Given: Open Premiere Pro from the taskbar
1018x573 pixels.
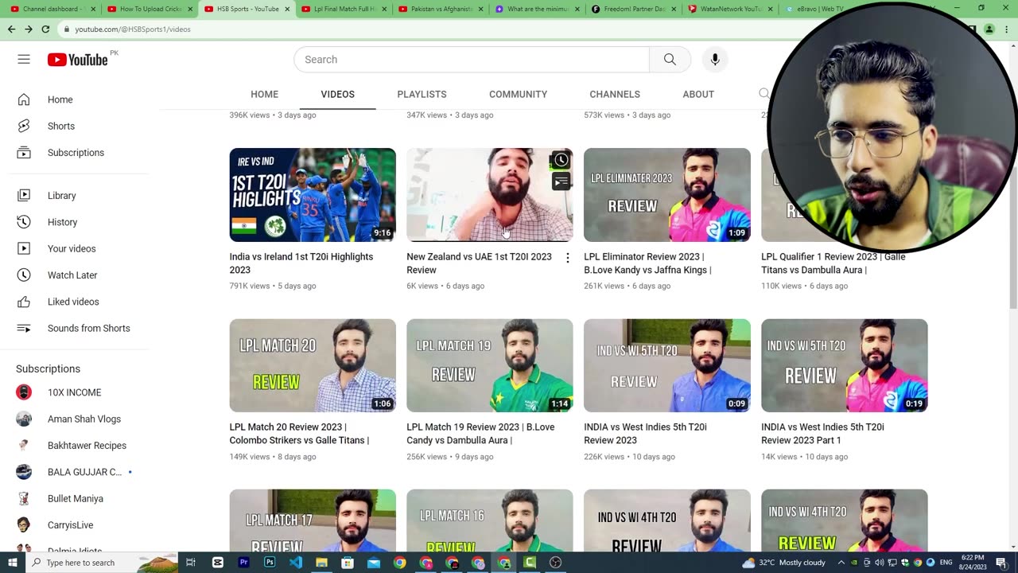Looking at the screenshot, I should [243, 563].
